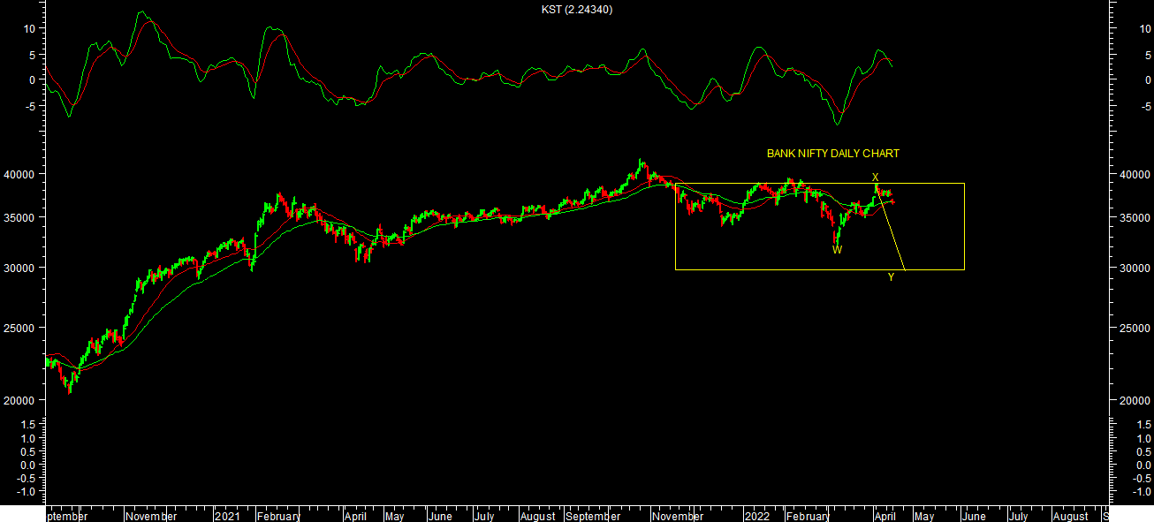Image resolution: width=1154 pixels, height=522 pixels.
Task: Click the 25000 price label on right axis
Action: click(x=1131, y=329)
